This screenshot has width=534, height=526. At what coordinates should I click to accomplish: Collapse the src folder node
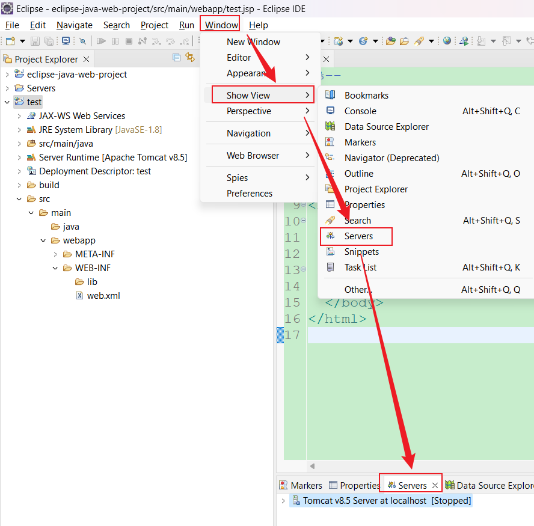19,199
